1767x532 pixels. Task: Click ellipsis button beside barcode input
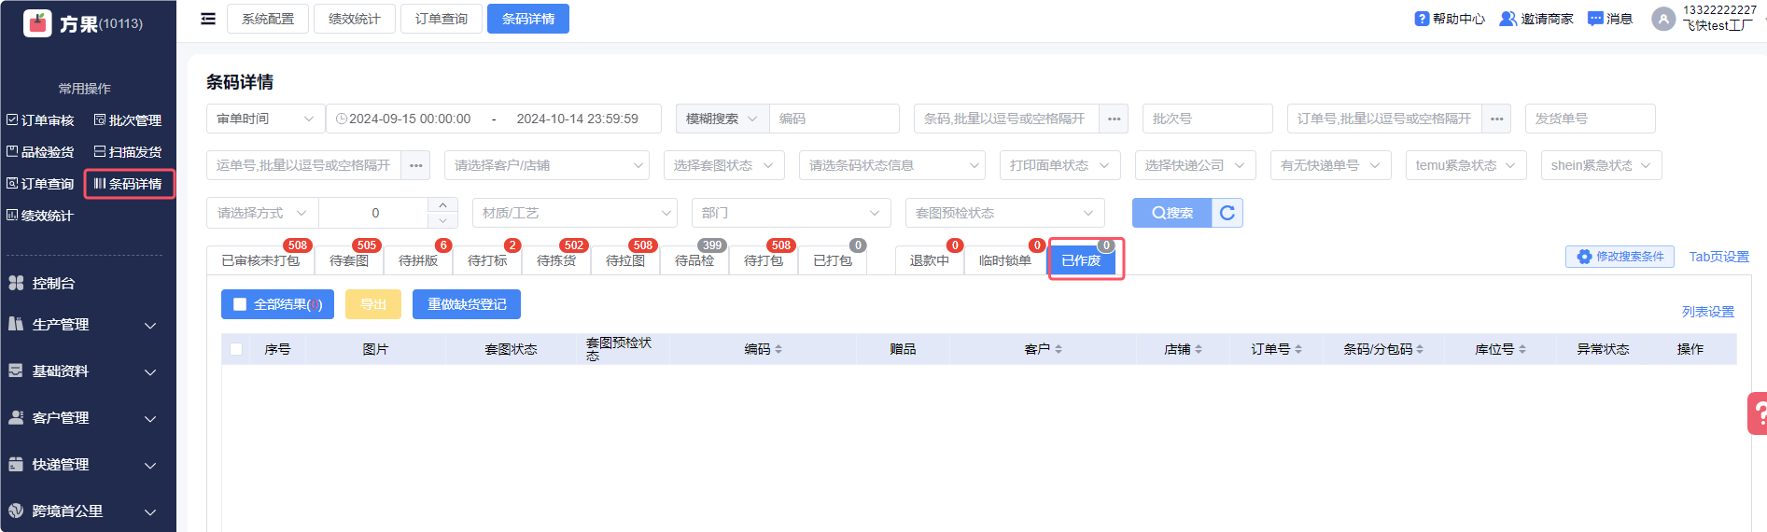pos(1114,119)
